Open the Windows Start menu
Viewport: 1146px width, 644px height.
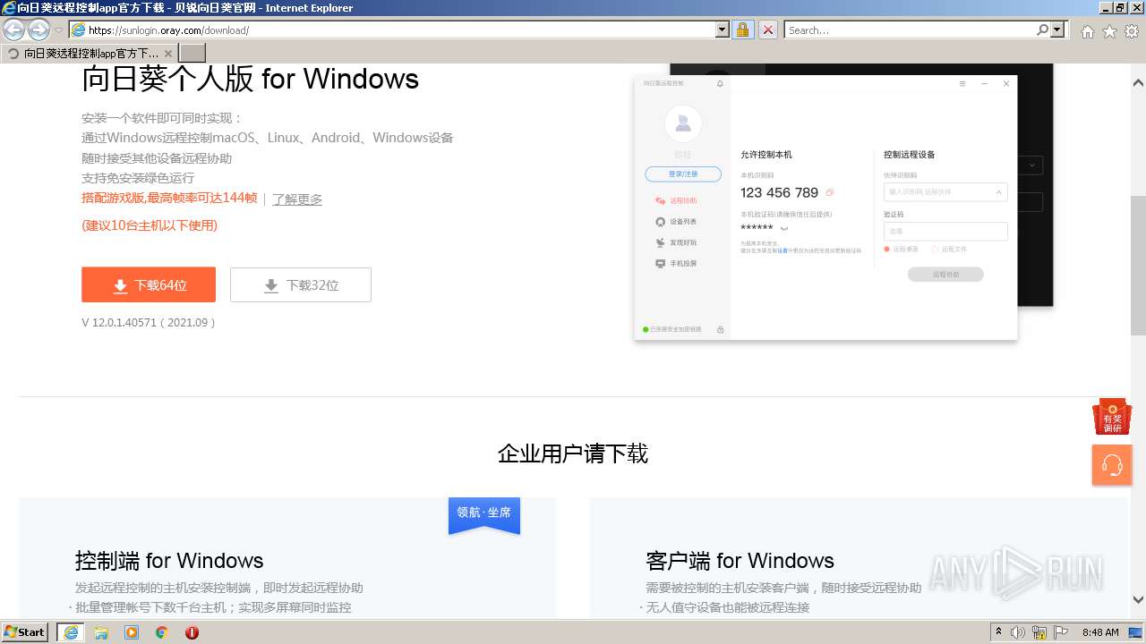25,631
